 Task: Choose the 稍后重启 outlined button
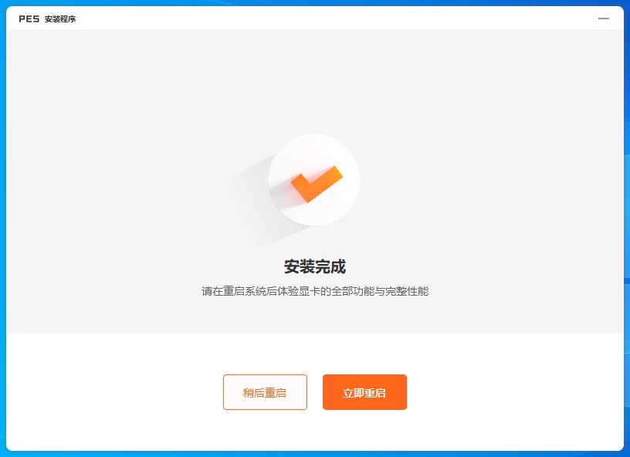click(x=265, y=392)
